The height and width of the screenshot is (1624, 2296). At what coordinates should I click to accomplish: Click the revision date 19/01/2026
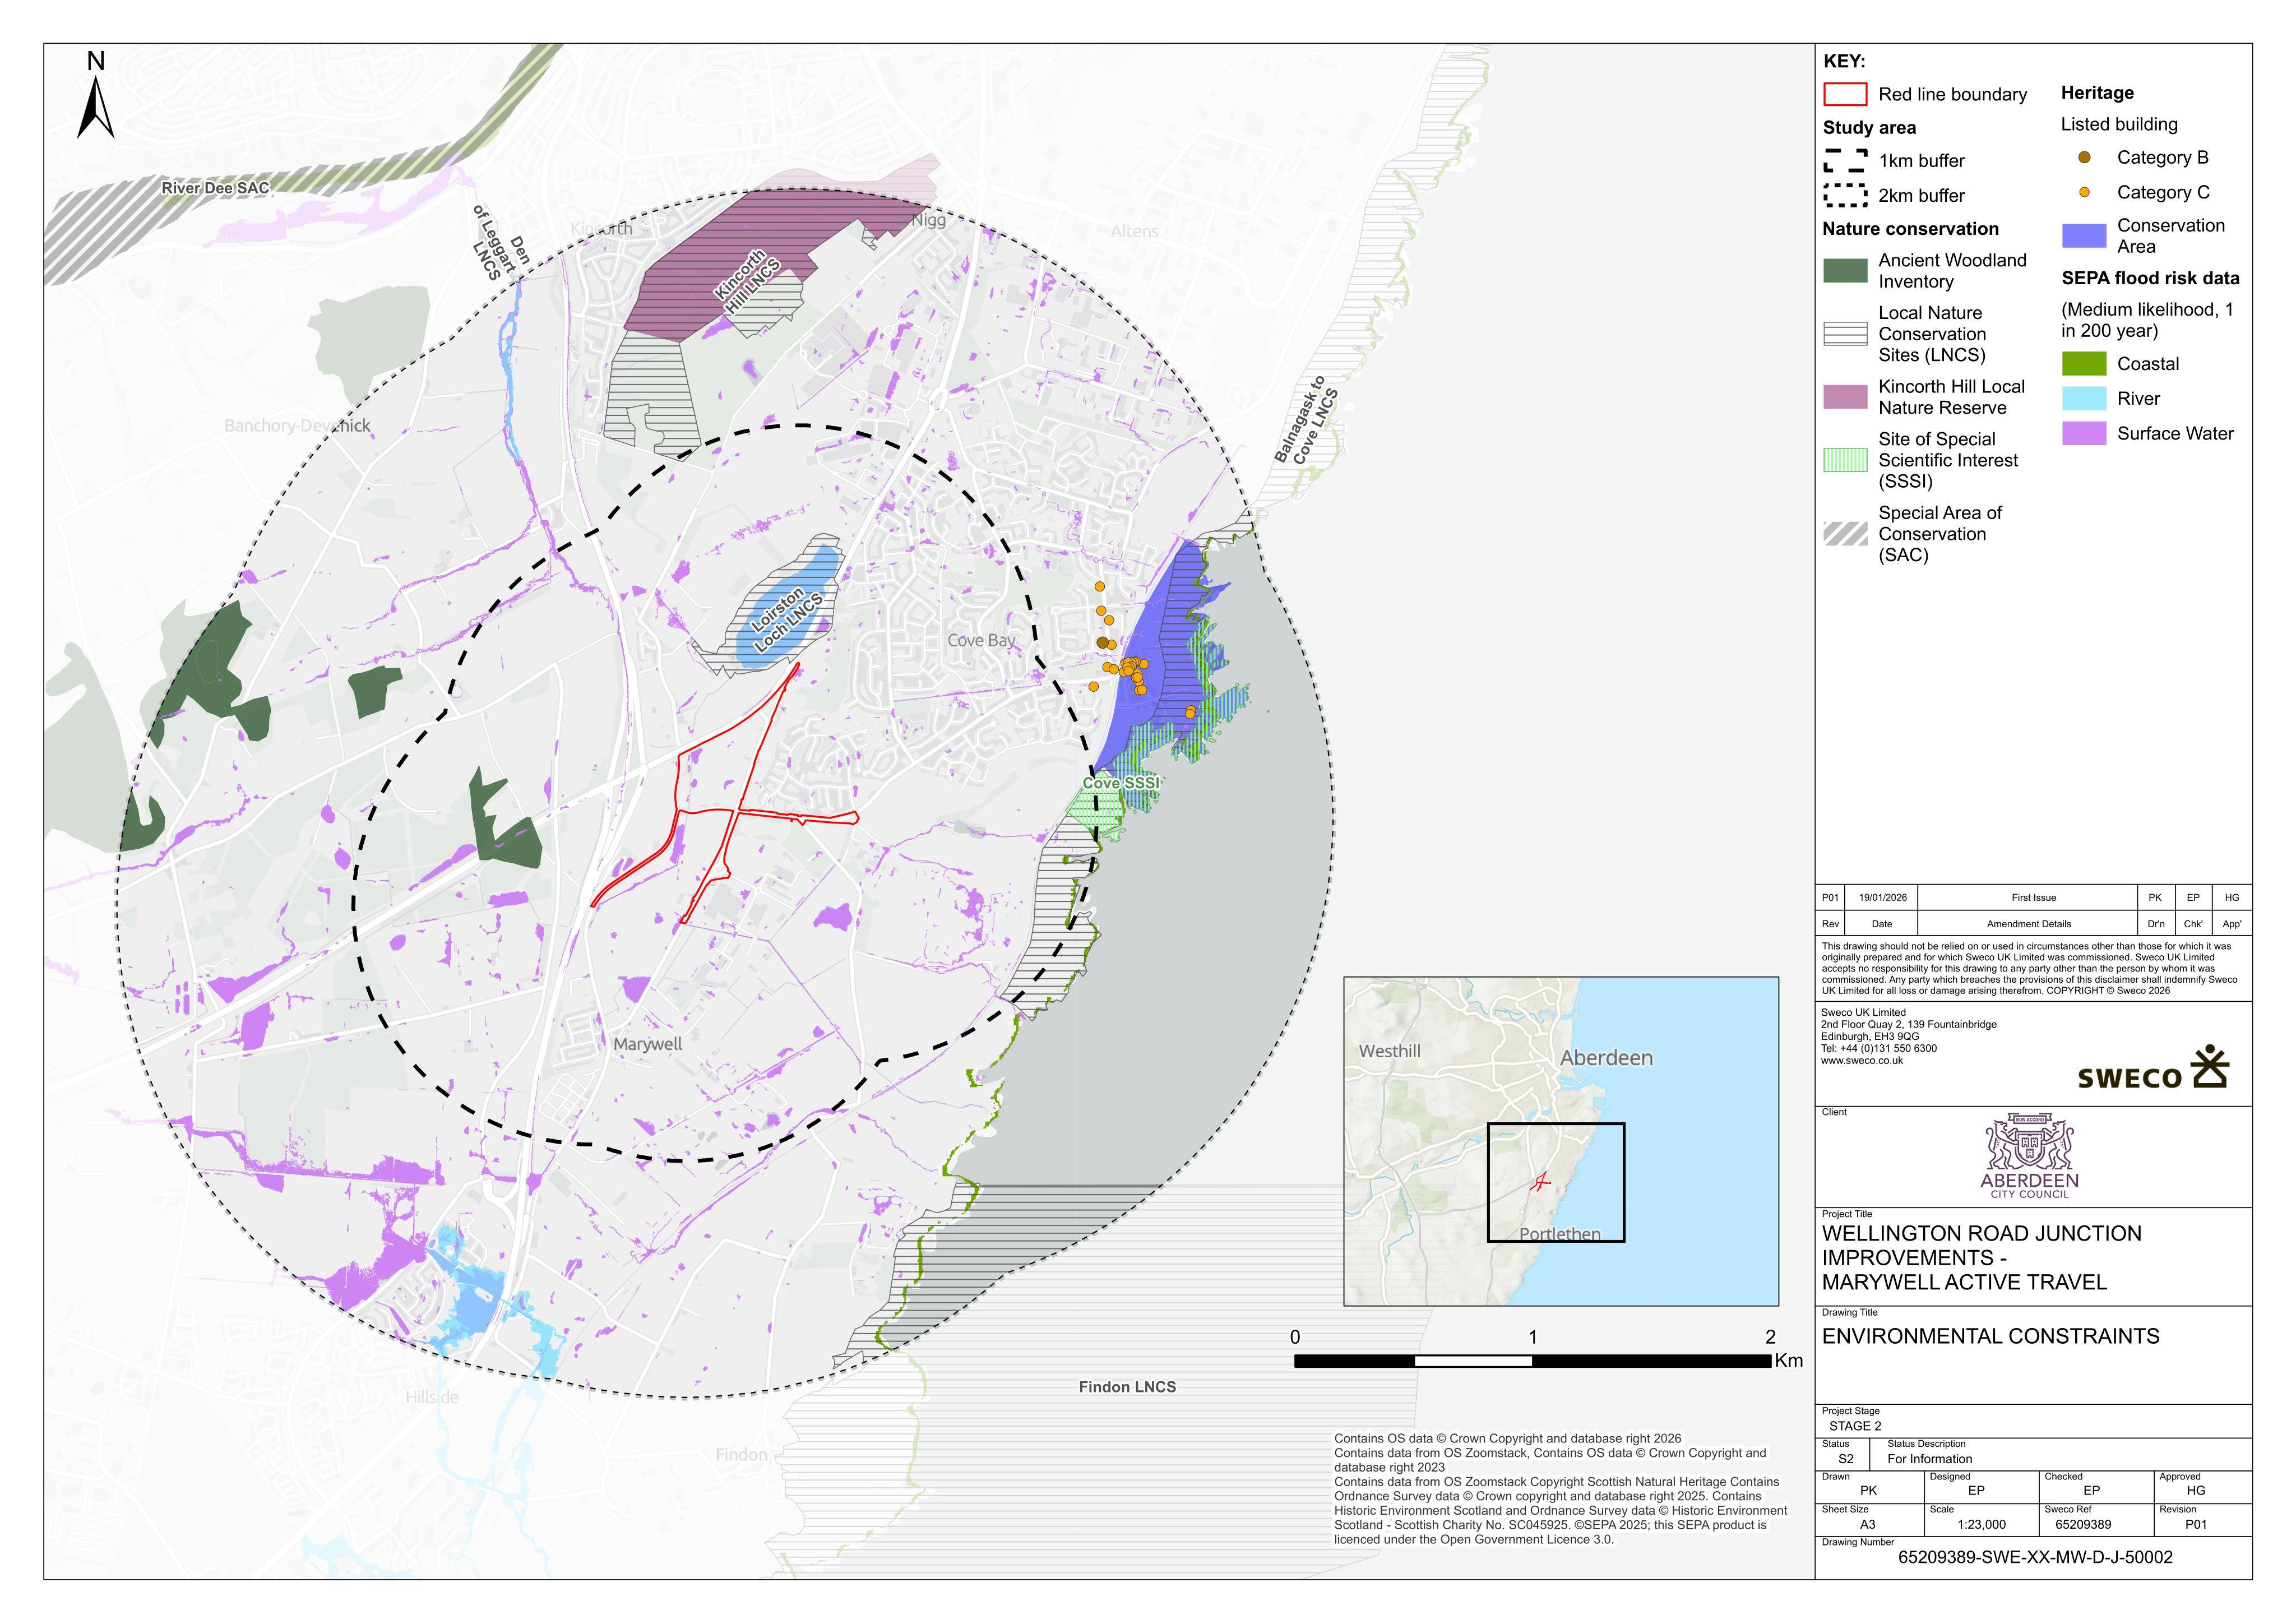click(x=1882, y=897)
